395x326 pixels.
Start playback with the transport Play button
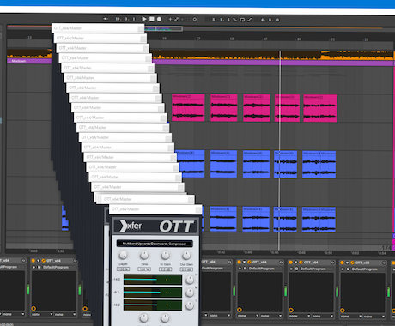pos(144,19)
